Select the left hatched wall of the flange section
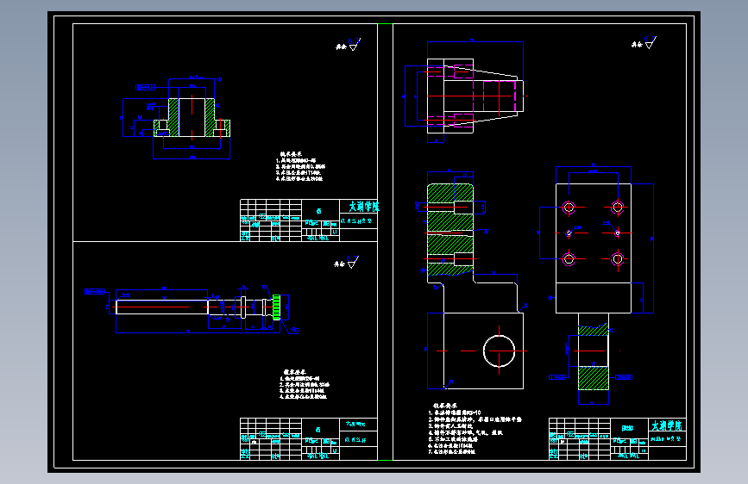The width and height of the screenshot is (748, 484). click(173, 117)
